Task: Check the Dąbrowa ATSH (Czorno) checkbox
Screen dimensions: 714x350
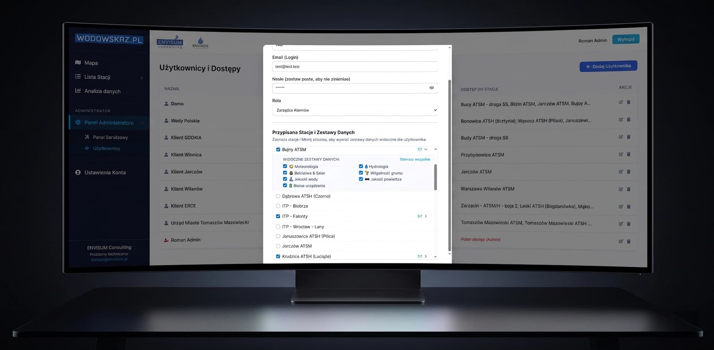Action: click(x=278, y=196)
